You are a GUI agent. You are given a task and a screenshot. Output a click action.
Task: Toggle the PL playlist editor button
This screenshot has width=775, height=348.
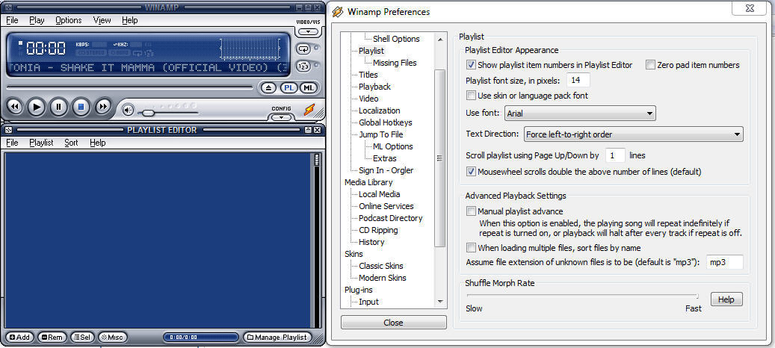pyautogui.click(x=289, y=88)
